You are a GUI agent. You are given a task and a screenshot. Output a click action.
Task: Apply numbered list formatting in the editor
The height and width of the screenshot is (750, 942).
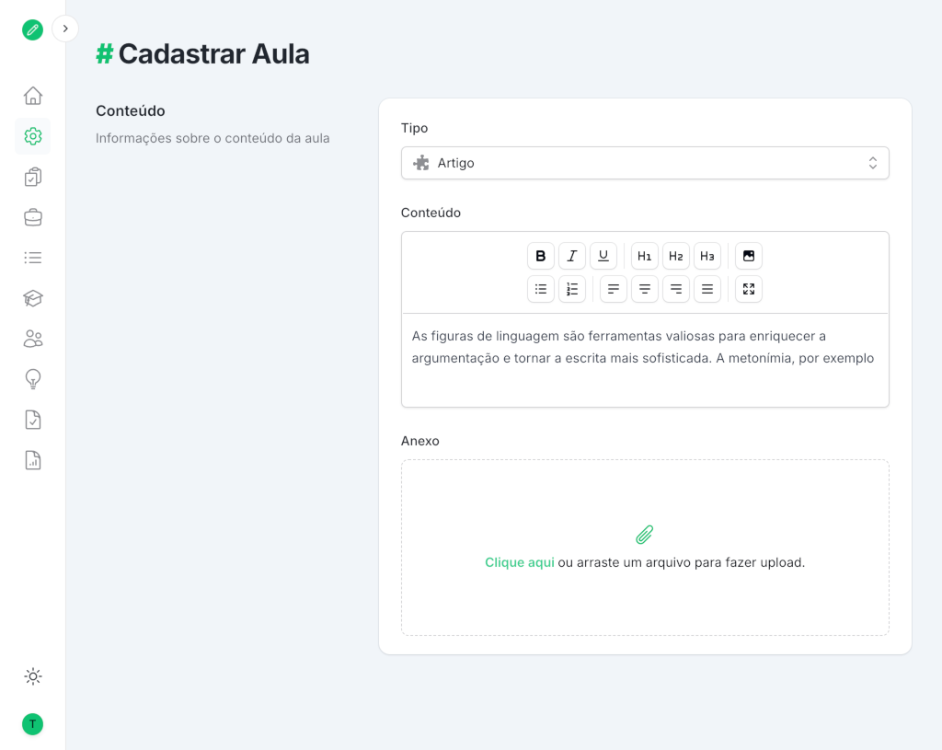click(571, 288)
